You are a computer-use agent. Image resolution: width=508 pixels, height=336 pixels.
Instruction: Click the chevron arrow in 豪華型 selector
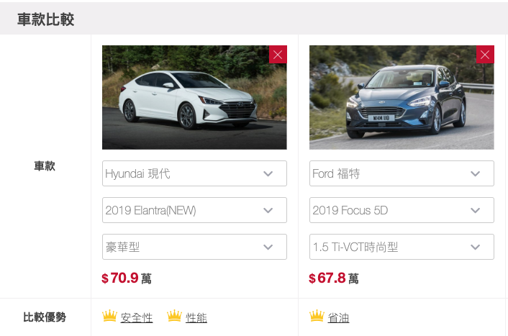[268, 247]
